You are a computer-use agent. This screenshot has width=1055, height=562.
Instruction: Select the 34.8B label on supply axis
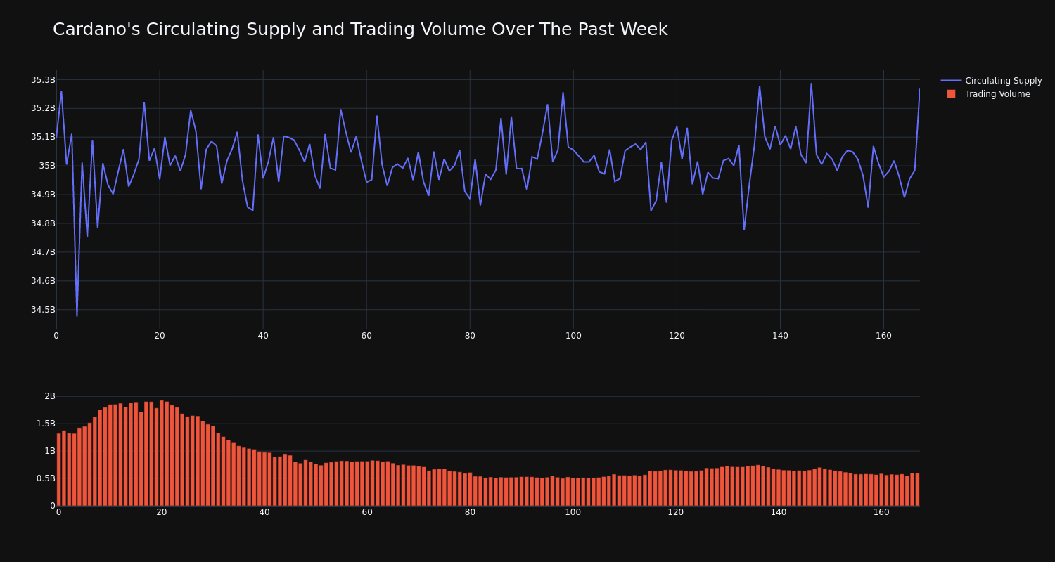click(x=43, y=223)
